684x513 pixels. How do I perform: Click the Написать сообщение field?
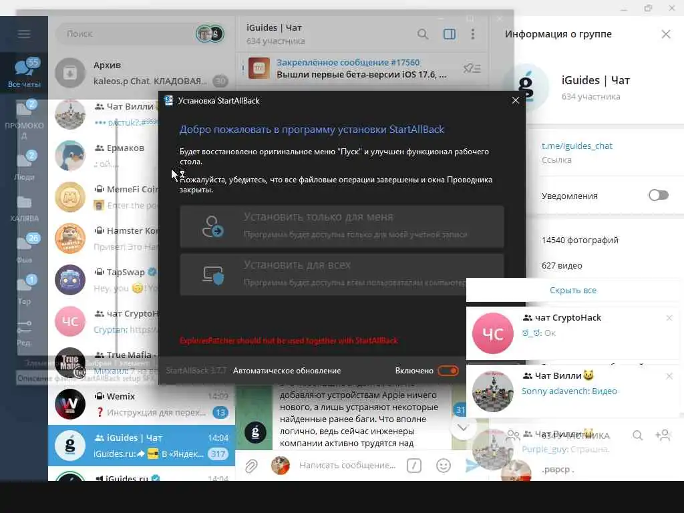pyautogui.click(x=347, y=466)
